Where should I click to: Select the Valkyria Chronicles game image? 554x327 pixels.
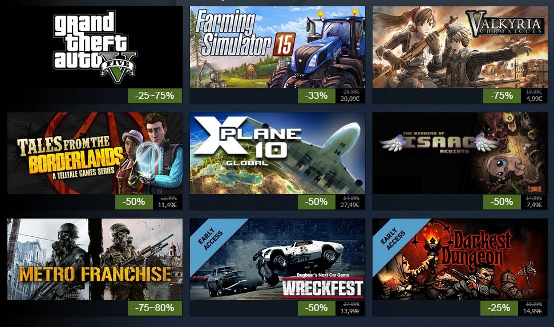[460, 47]
